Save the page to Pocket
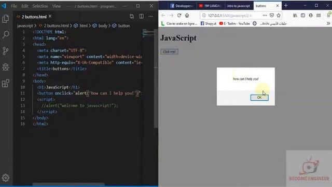The width and height of the screenshot is (332, 187). [272, 16]
